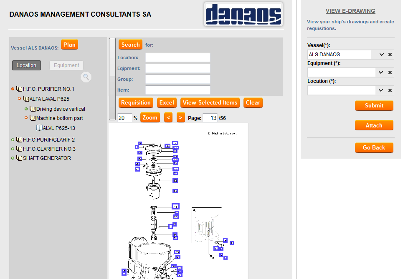Expand the Driving device vertical node
Screen dimensions: 403x279
tap(26, 109)
